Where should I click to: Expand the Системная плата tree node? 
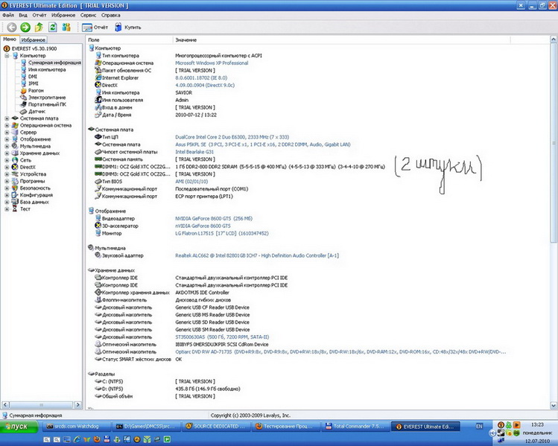point(7,118)
